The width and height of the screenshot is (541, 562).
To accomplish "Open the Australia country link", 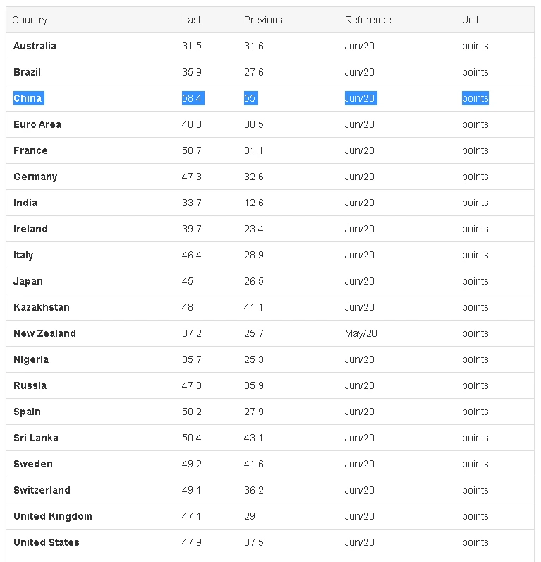I will click(x=35, y=46).
